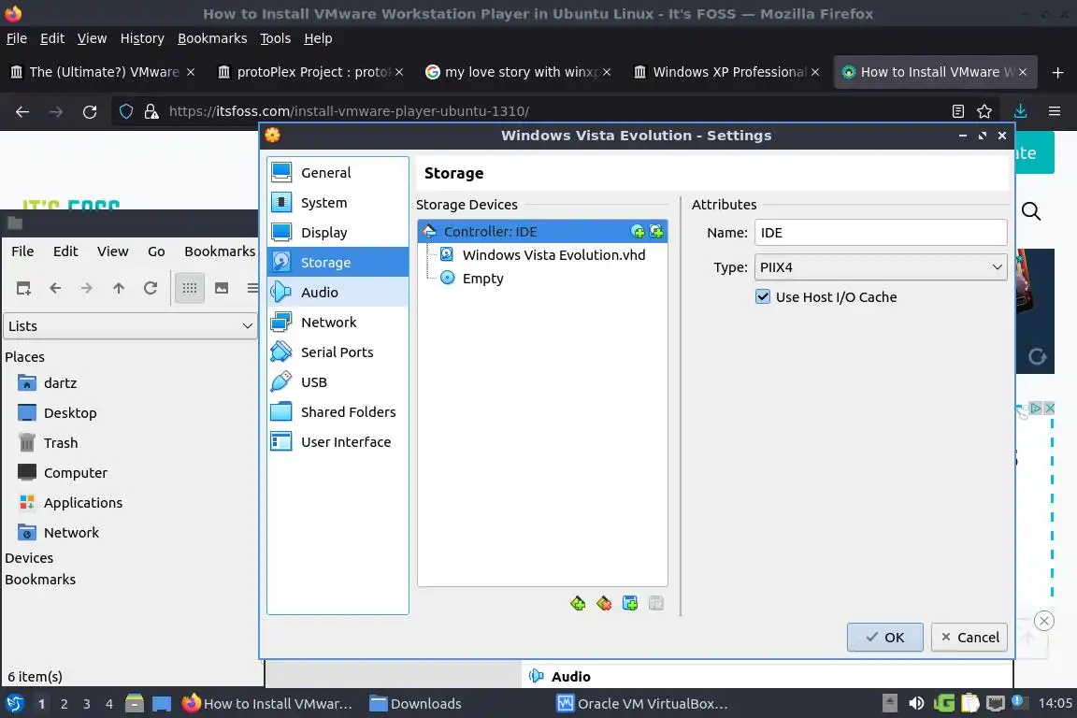1077x718 pixels.
Task: Confirm settings with OK button
Action: [884, 637]
